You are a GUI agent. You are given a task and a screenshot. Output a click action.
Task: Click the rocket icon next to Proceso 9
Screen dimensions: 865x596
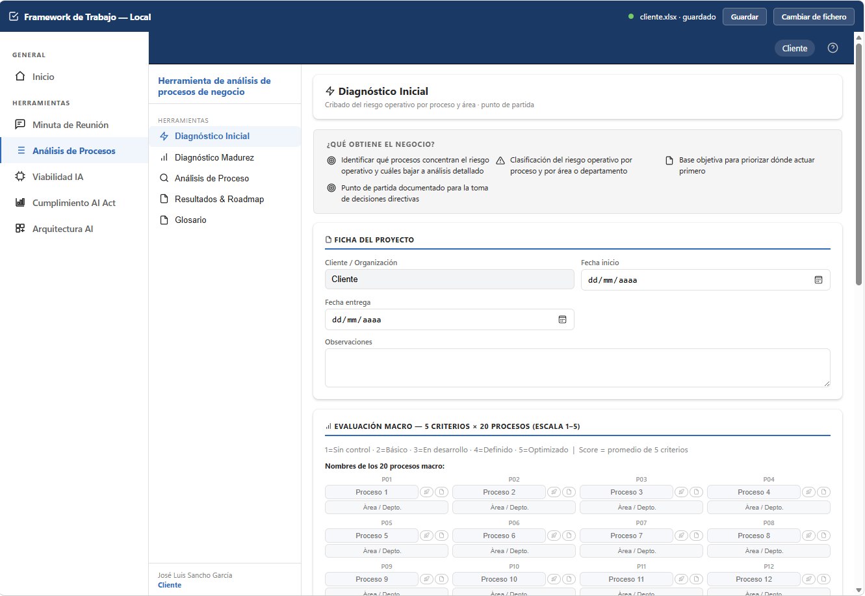(426, 579)
